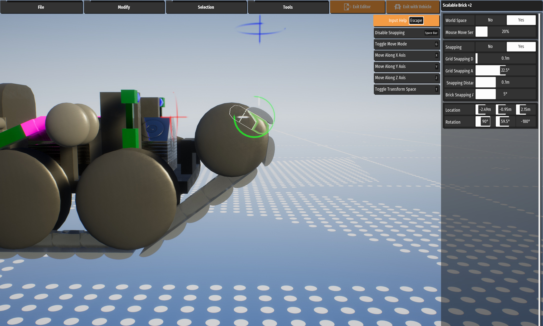The image size is (543, 326).
Task: Open the Modify menu
Action: point(124,7)
